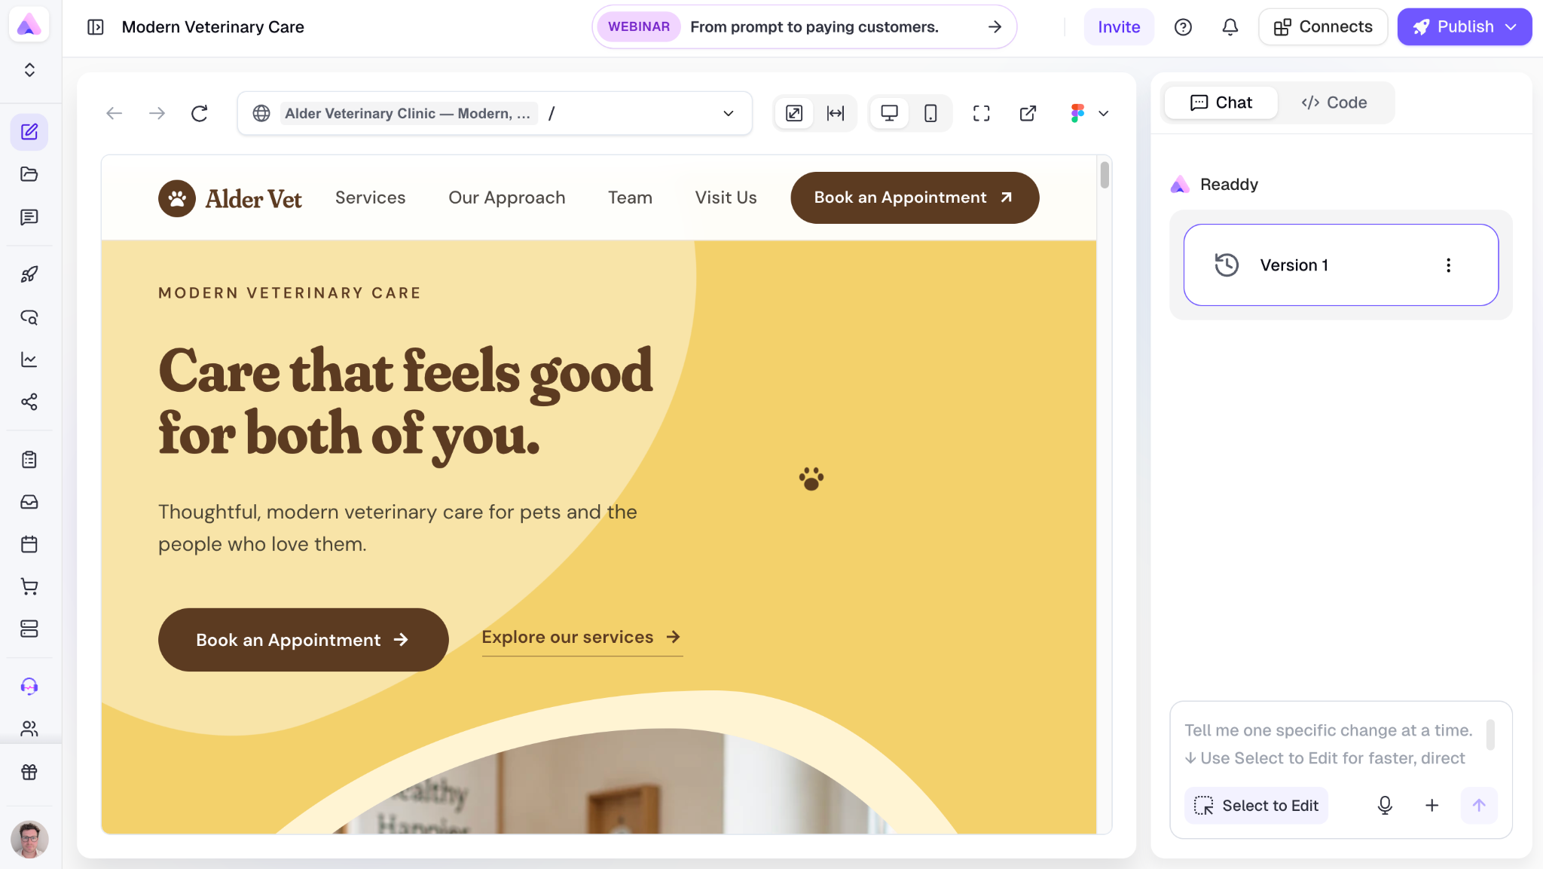Open the edit pencil icon in the sidebar
Screen dimensions: 1543x869
(x=29, y=132)
